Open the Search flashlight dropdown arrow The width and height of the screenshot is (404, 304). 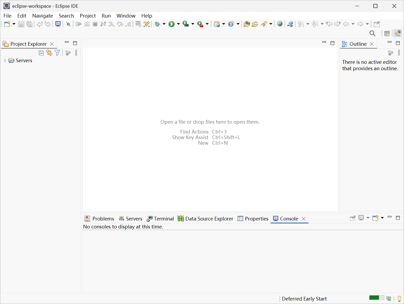271,24
